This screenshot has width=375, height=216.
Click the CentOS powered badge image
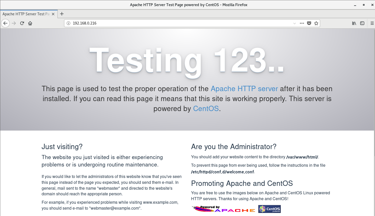point(269,209)
